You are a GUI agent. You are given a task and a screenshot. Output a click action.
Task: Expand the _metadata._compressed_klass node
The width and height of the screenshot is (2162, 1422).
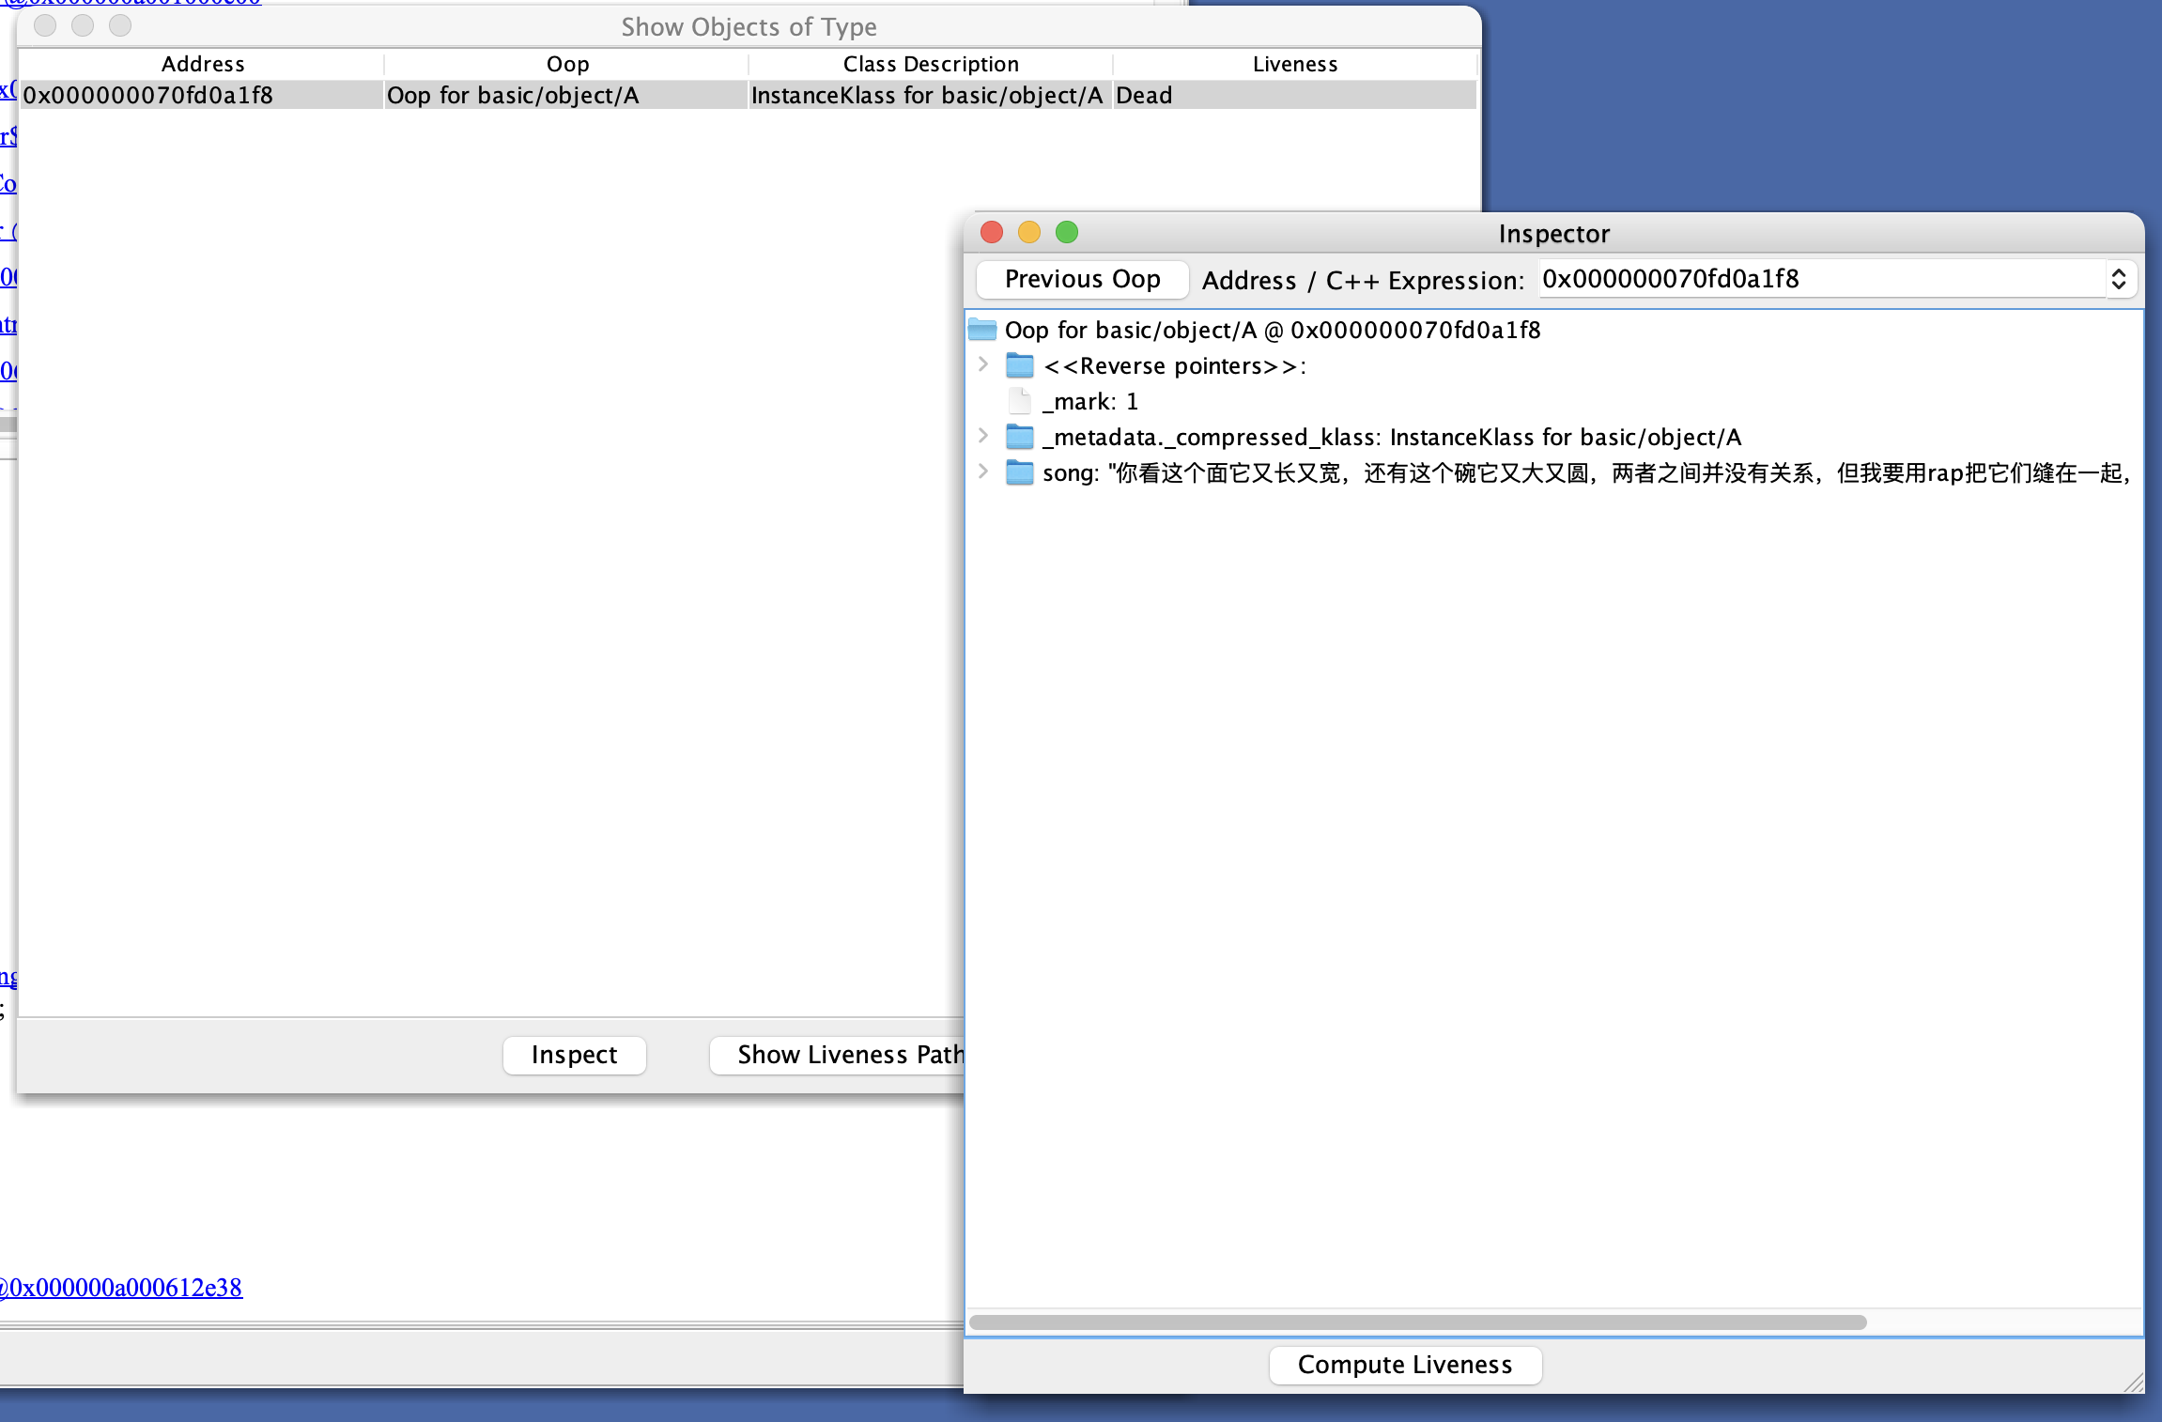pos(983,436)
